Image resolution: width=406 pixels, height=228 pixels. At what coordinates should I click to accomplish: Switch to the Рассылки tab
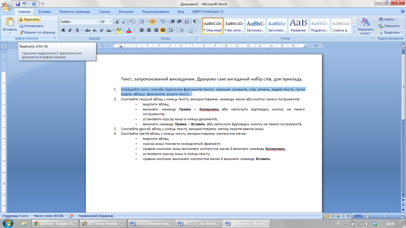tap(126, 12)
